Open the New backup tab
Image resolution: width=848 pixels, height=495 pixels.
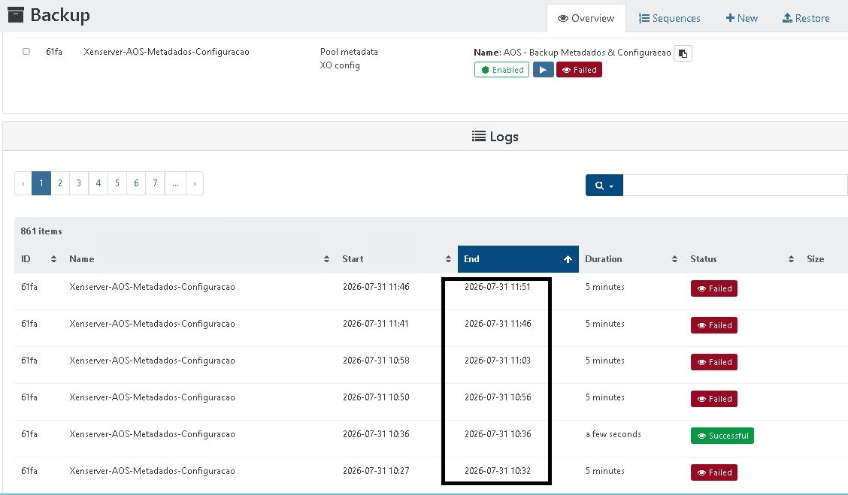point(741,18)
